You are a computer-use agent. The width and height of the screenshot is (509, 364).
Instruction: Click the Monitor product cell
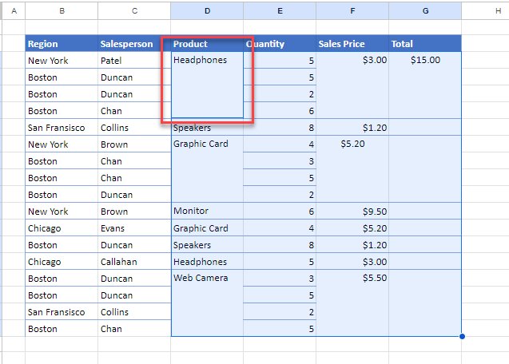(207, 211)
